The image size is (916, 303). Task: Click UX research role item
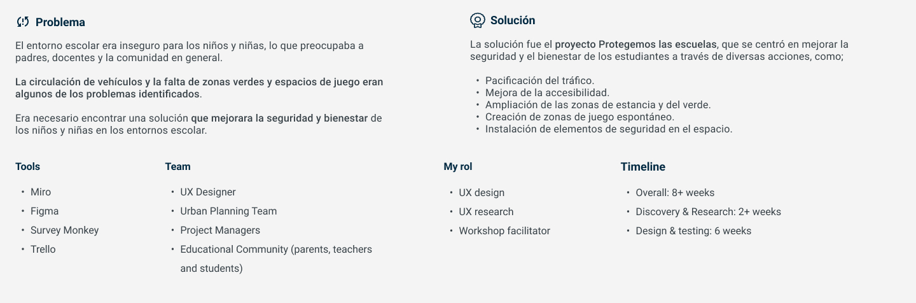tap(486, 212)
